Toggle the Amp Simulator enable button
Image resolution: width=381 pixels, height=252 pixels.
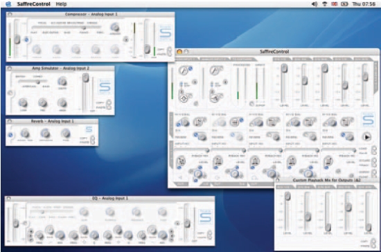click(x=10, y=93)
